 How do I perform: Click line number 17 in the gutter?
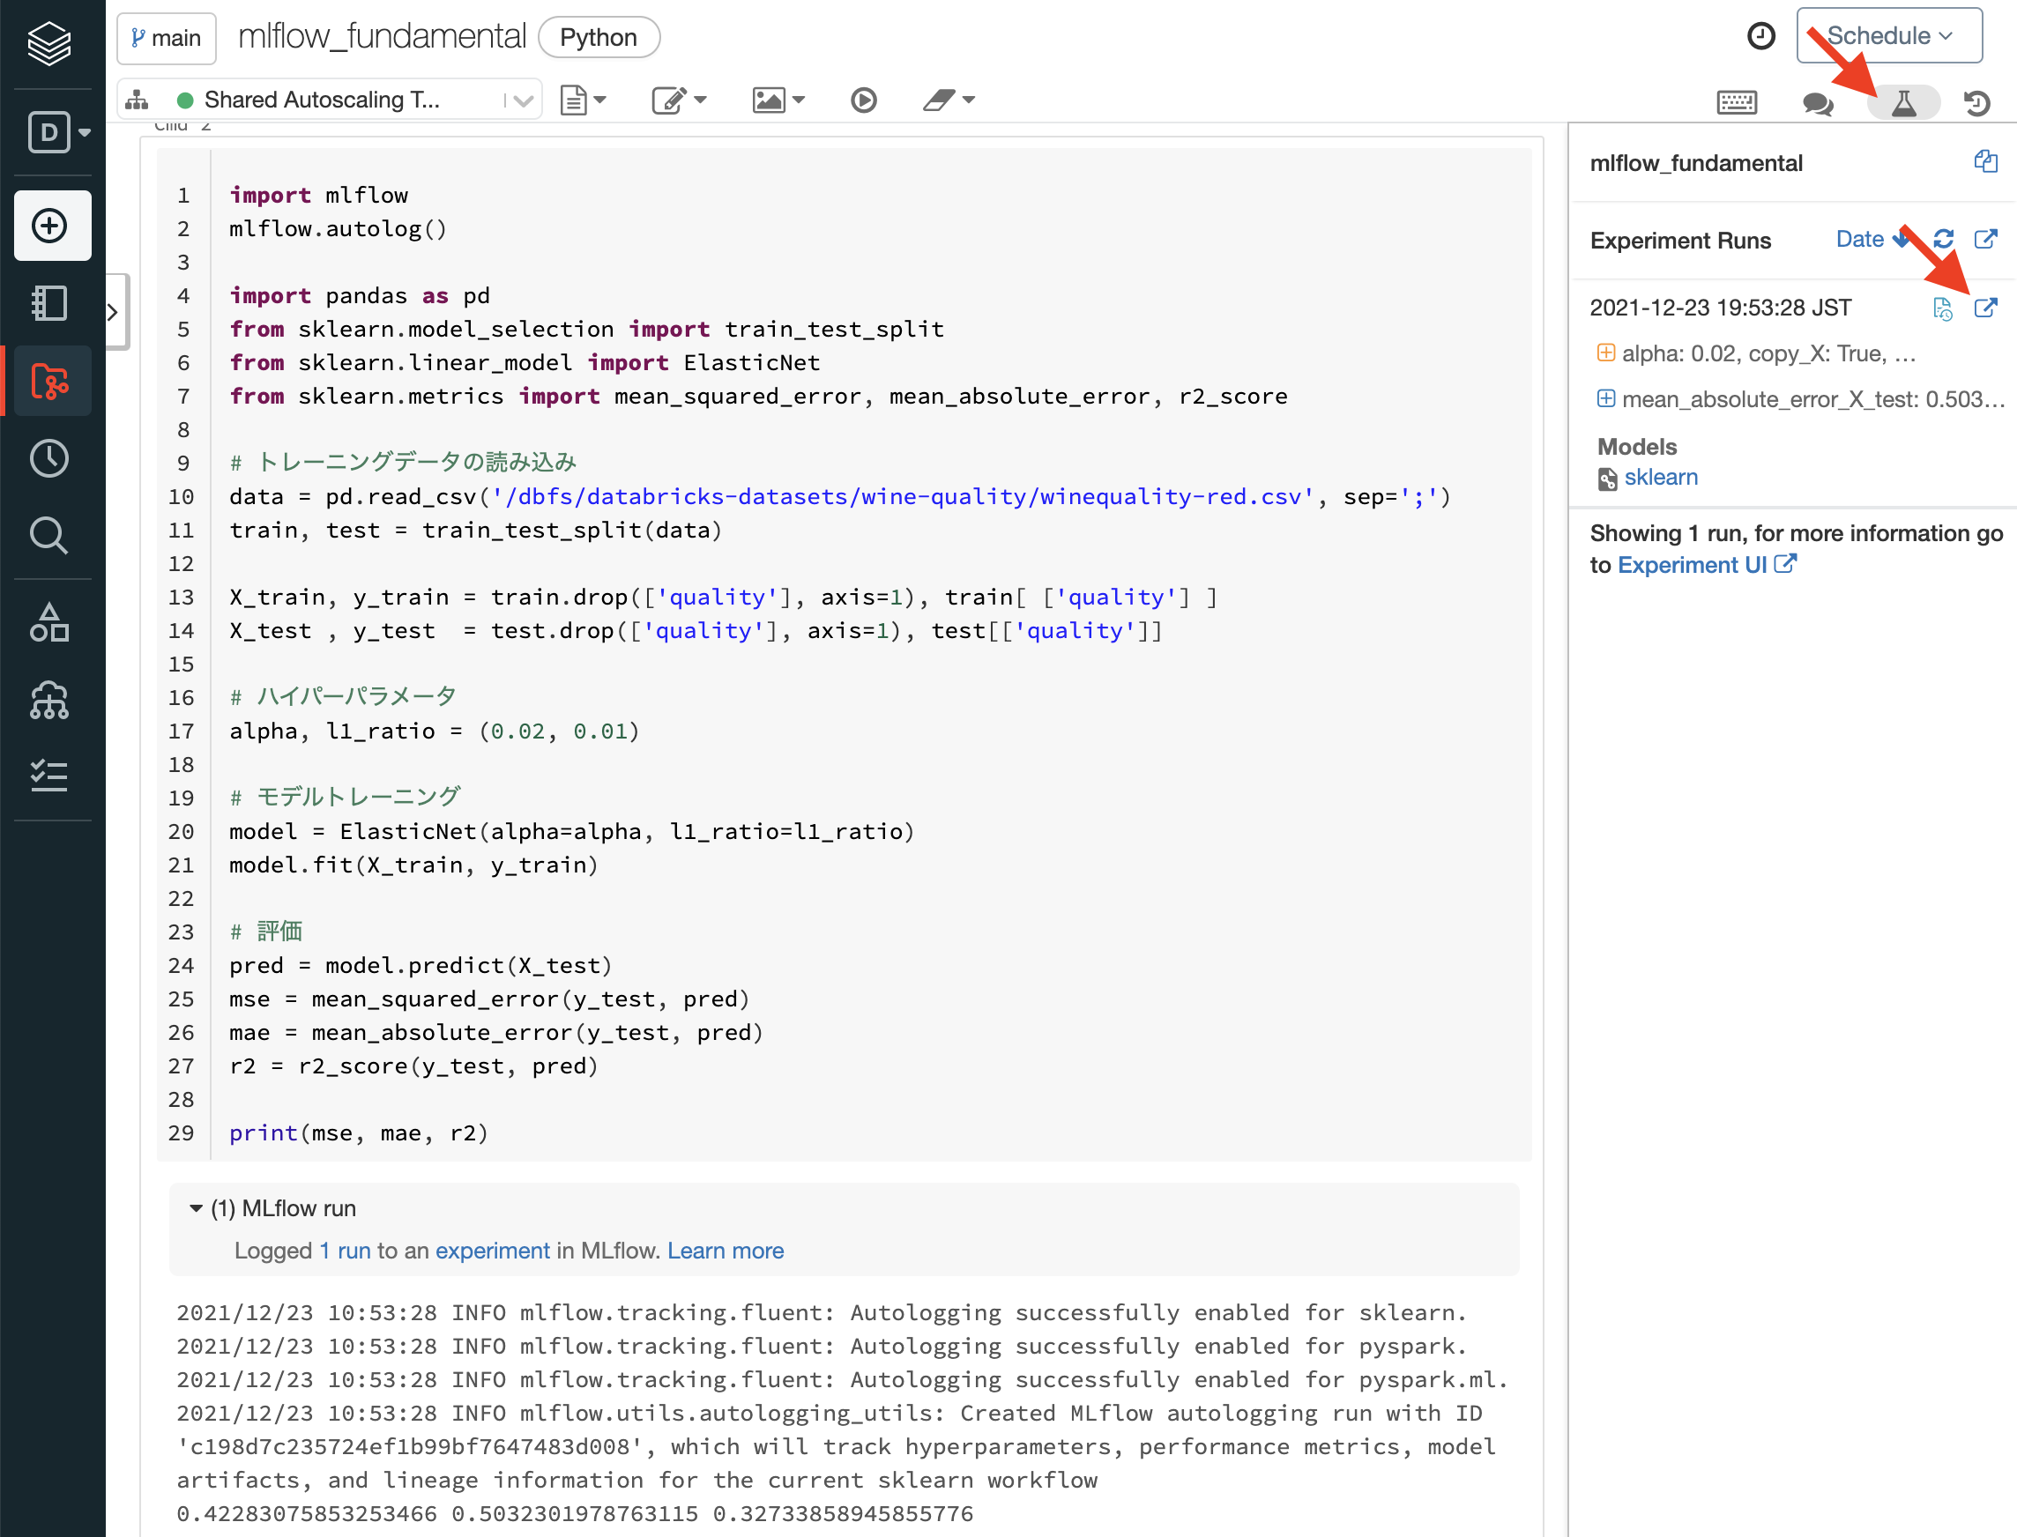[x=182, y=731]
